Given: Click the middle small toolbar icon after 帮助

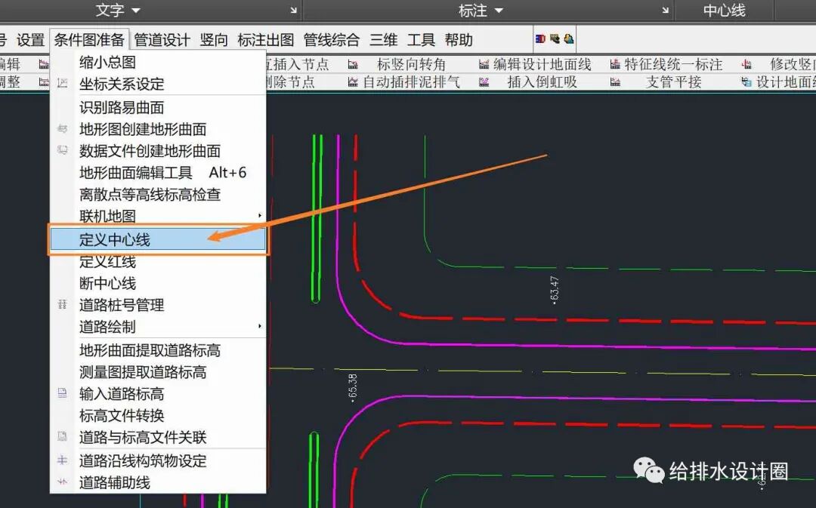Looking at the screenshot, I should [x=555, y=39].
